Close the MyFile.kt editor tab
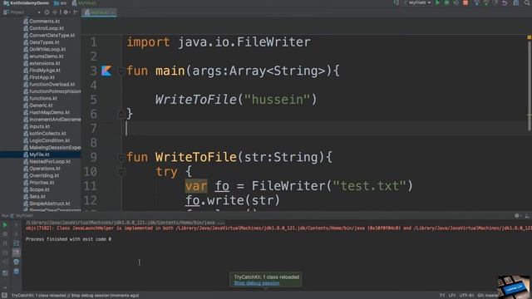 pyautogui.click(x=113, y=12)
